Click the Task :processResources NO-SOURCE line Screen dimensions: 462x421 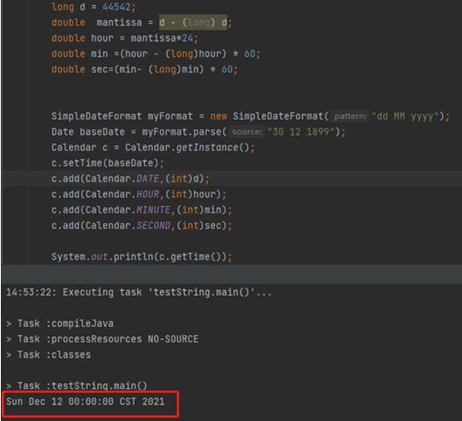102,339
